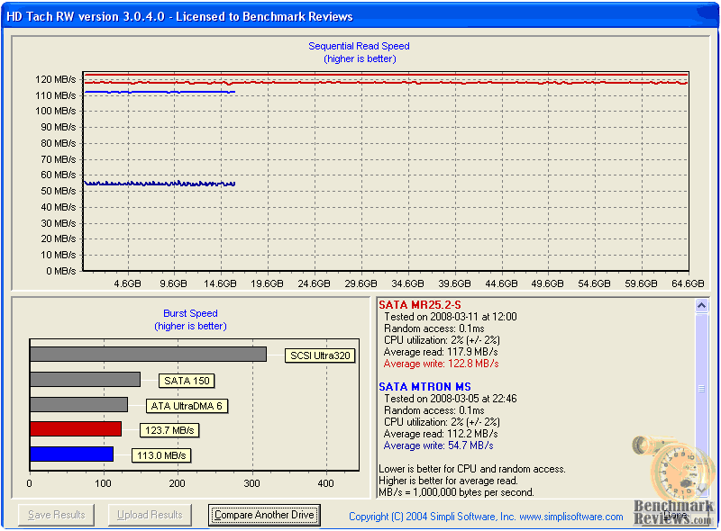Click Average read: 117.9 MB/s text

[441, 352]
